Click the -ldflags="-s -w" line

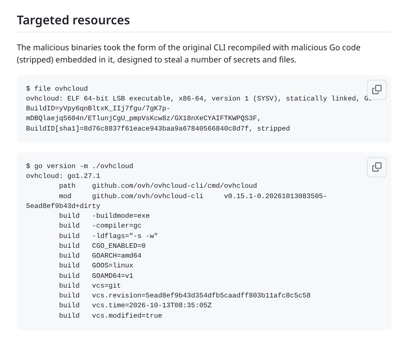pyautogui.click(x=108, y=236)
